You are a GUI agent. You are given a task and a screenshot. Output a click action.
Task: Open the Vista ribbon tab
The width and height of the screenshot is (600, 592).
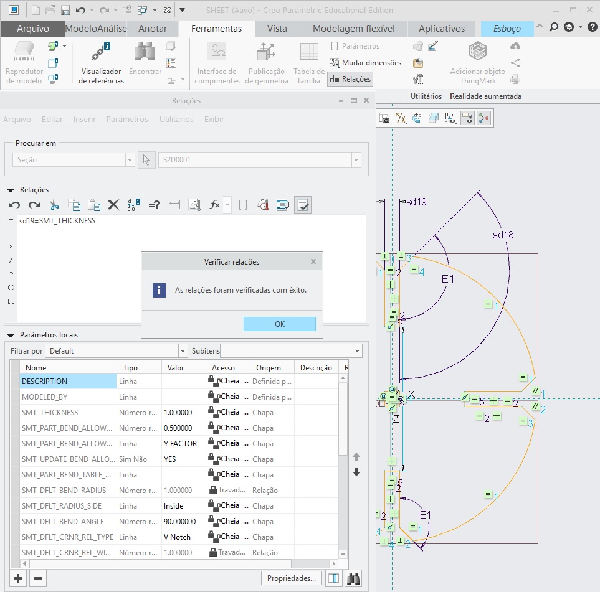277,29
